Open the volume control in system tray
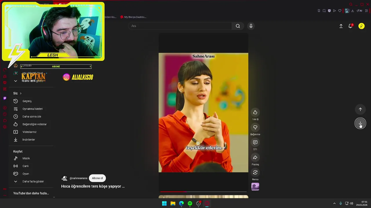 [352, 203]
